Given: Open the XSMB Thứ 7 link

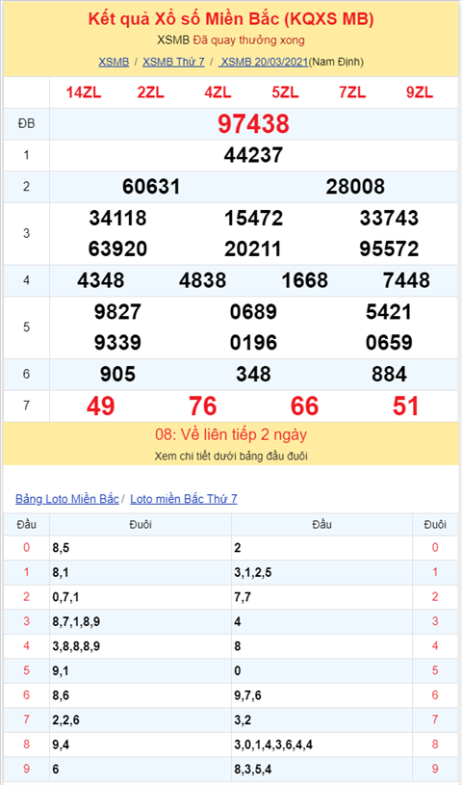Looking at the screenshot, I should point(173,62).
